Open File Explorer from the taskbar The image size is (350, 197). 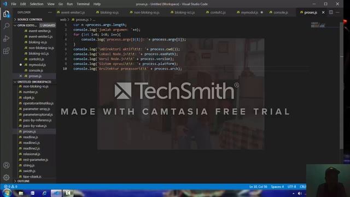pyautogui.click(x=21, y=193)
